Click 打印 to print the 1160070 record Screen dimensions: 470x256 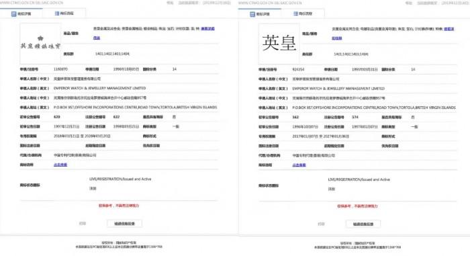(83, 224)
